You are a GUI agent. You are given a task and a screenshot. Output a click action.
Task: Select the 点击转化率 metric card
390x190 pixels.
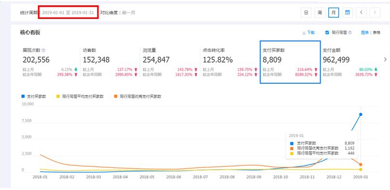(230, 62)
